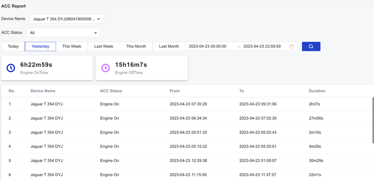Open the calendar icon in date range

pos(292,46)
